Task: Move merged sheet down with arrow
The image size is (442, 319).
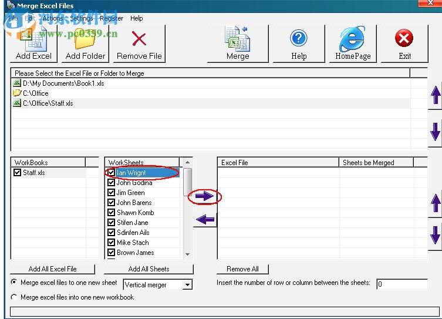Action: pyautogui.click(x=436, y=236)
